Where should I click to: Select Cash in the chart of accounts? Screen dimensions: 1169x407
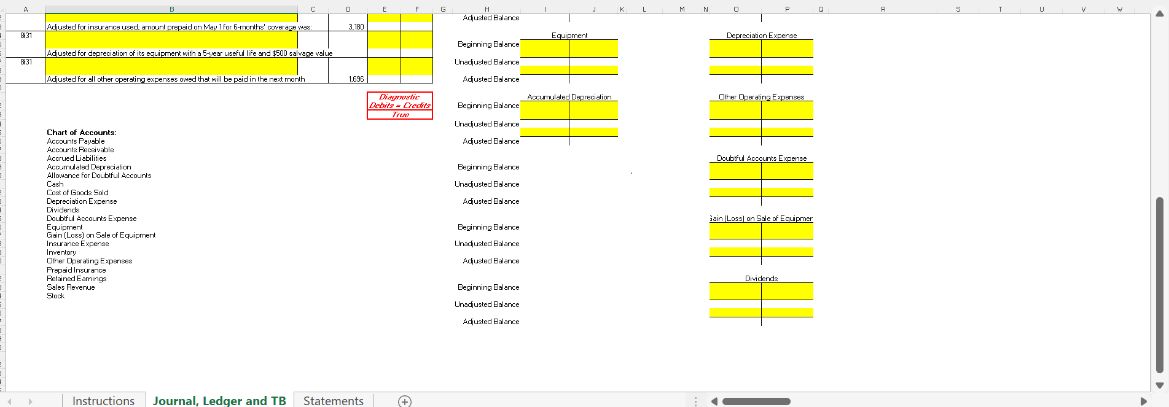coord(55,184)
